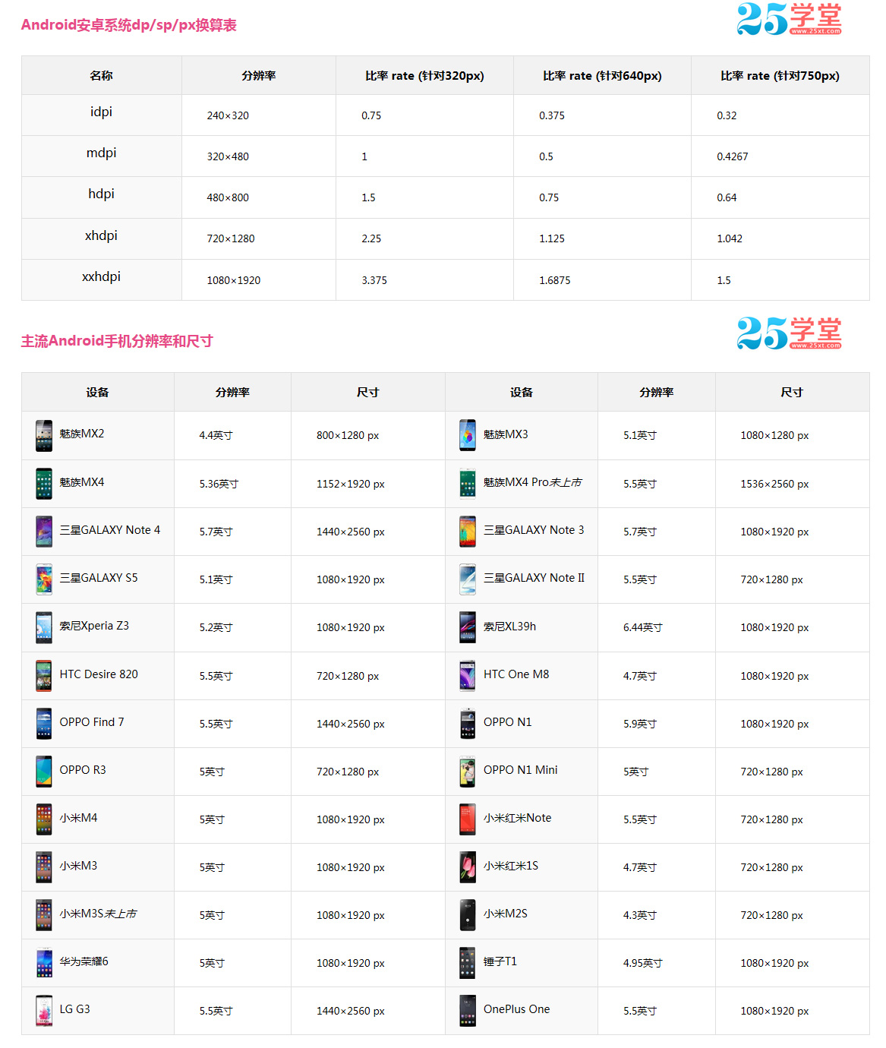This screenshot has width=886, height=1048.
Task: Click the 小米M3S未上市 device name
Action: pos(98,914)
